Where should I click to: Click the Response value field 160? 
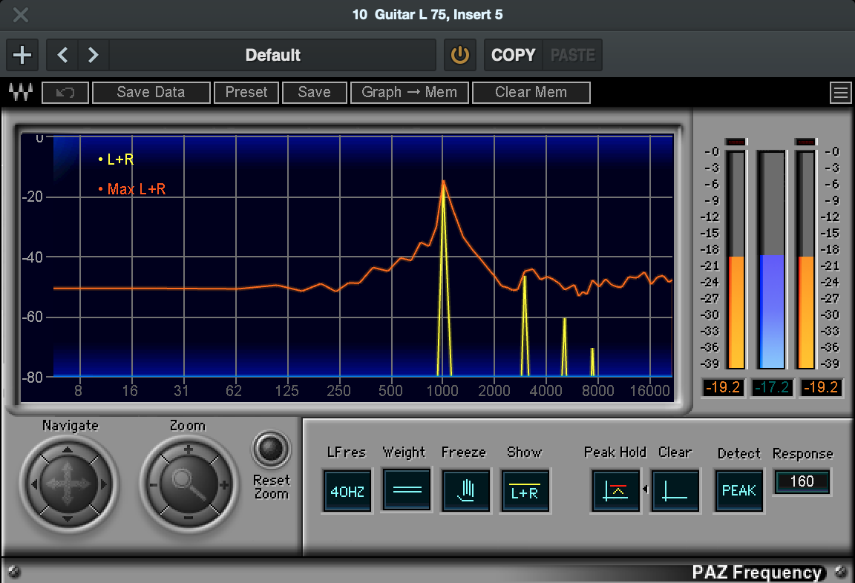[x=802, y=481]
